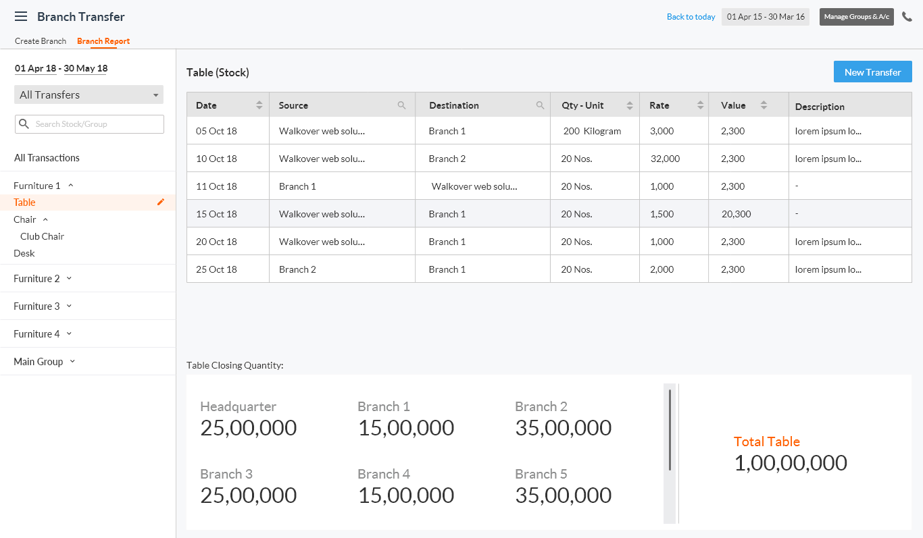Viewport: 923px width, 538px height.
Task: Expand the Furniture 4 group
Action: coord(69,333)
